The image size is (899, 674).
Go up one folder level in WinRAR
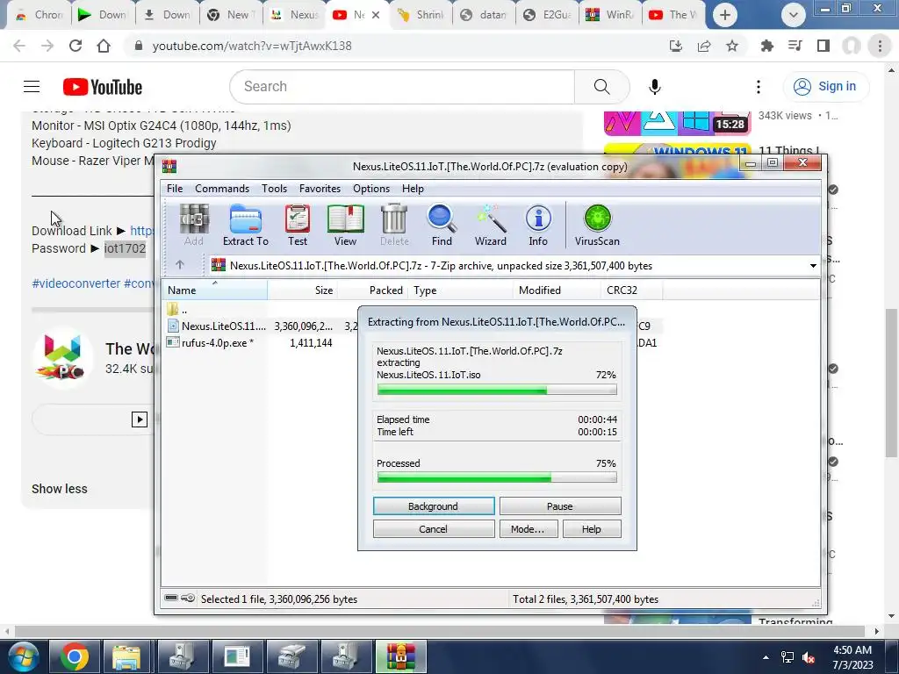click(x=179, y=265)
